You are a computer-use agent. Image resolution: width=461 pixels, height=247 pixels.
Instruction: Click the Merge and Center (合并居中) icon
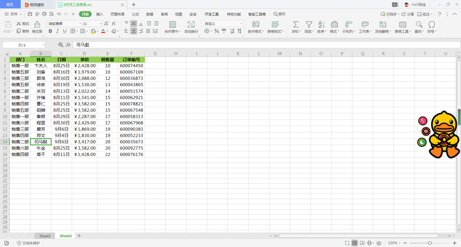coord(172,25)
